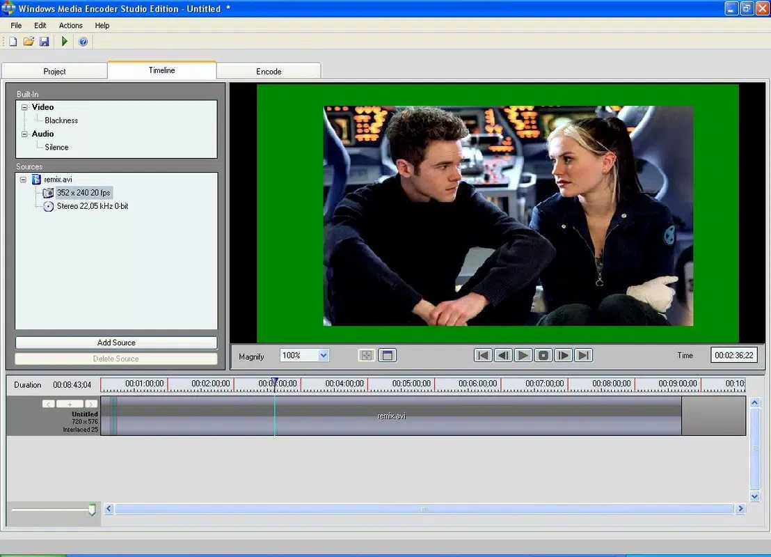Click the video stream icon beside 352 x 240

48,192
